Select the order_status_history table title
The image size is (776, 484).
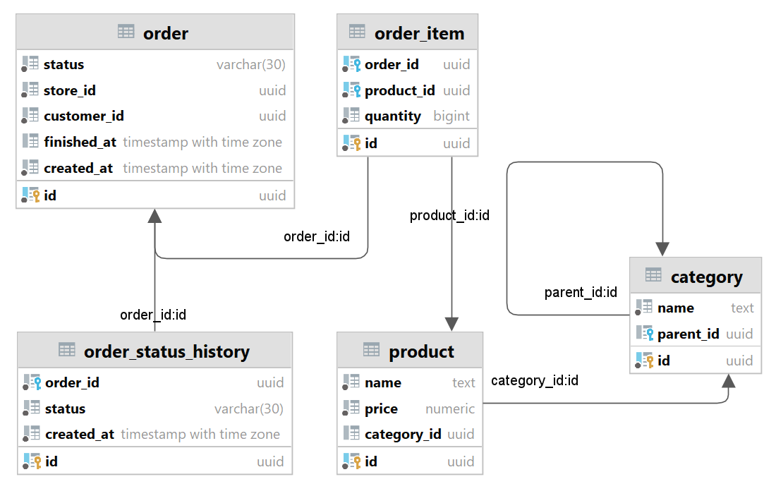pyautogui.click(x=166, y=351)
